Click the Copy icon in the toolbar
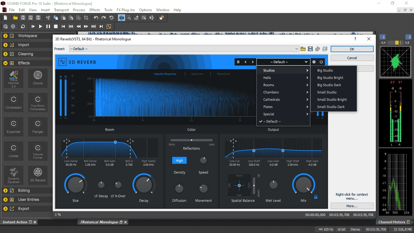Screen dimensions: 414x233 tap(56, 18)
